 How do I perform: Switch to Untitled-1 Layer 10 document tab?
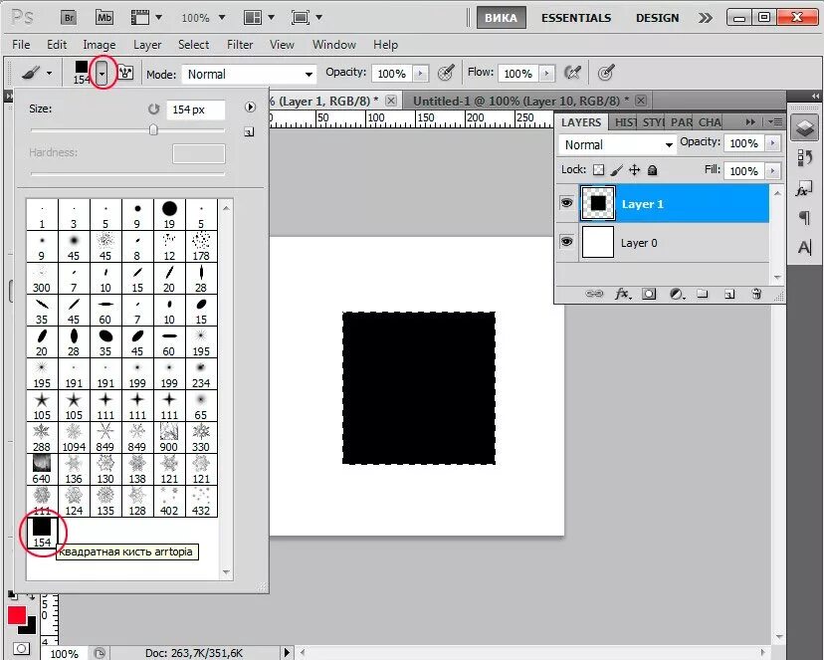coord(520,101)
